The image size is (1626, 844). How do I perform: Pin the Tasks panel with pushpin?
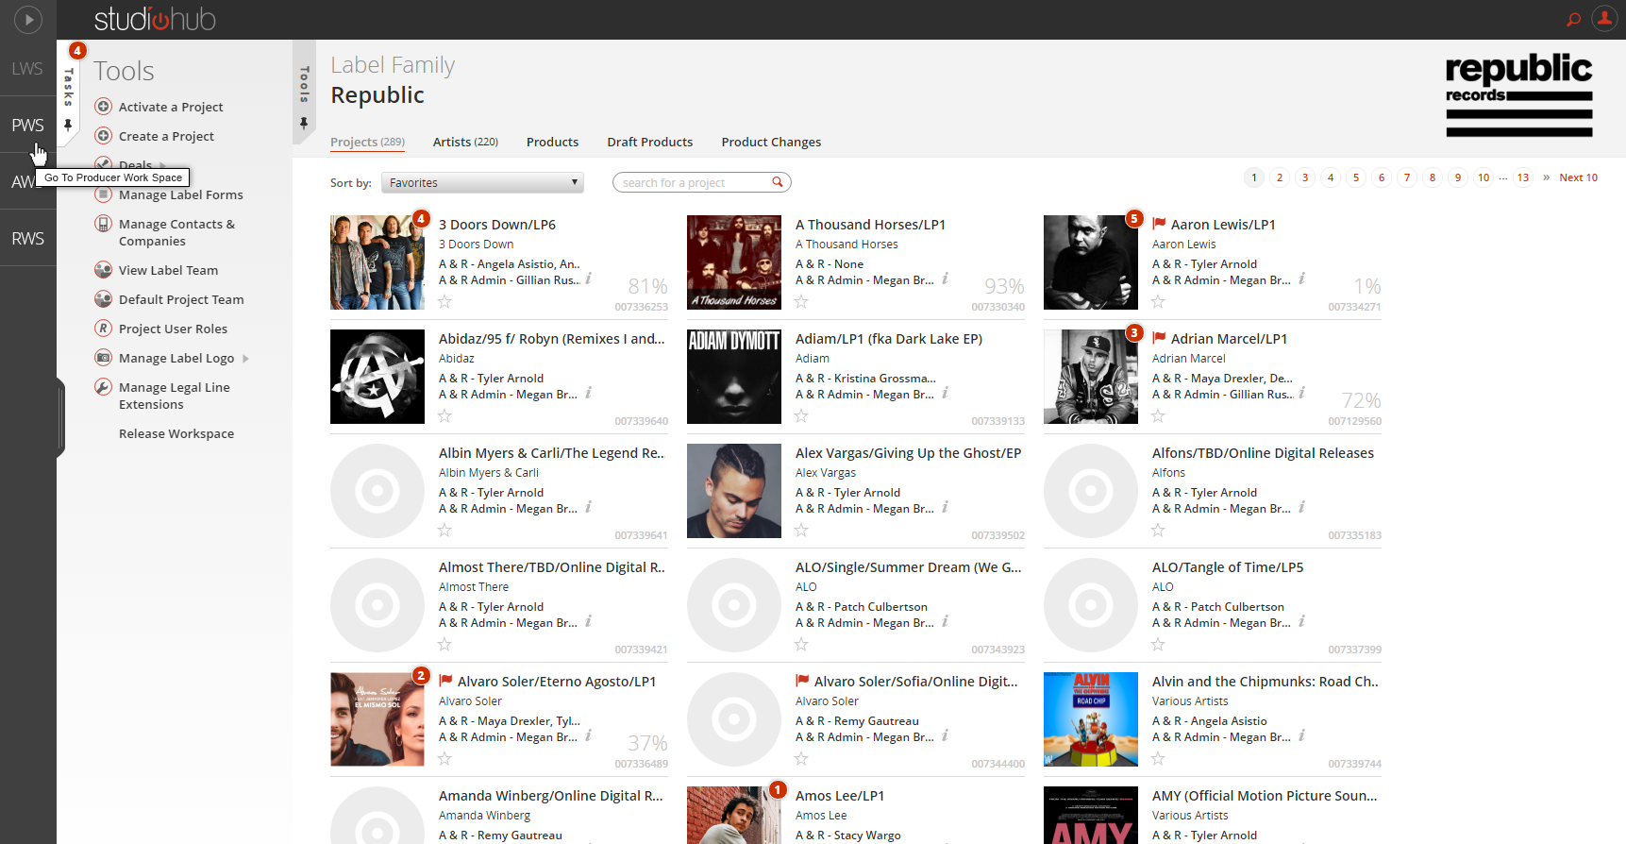(68, 125)
